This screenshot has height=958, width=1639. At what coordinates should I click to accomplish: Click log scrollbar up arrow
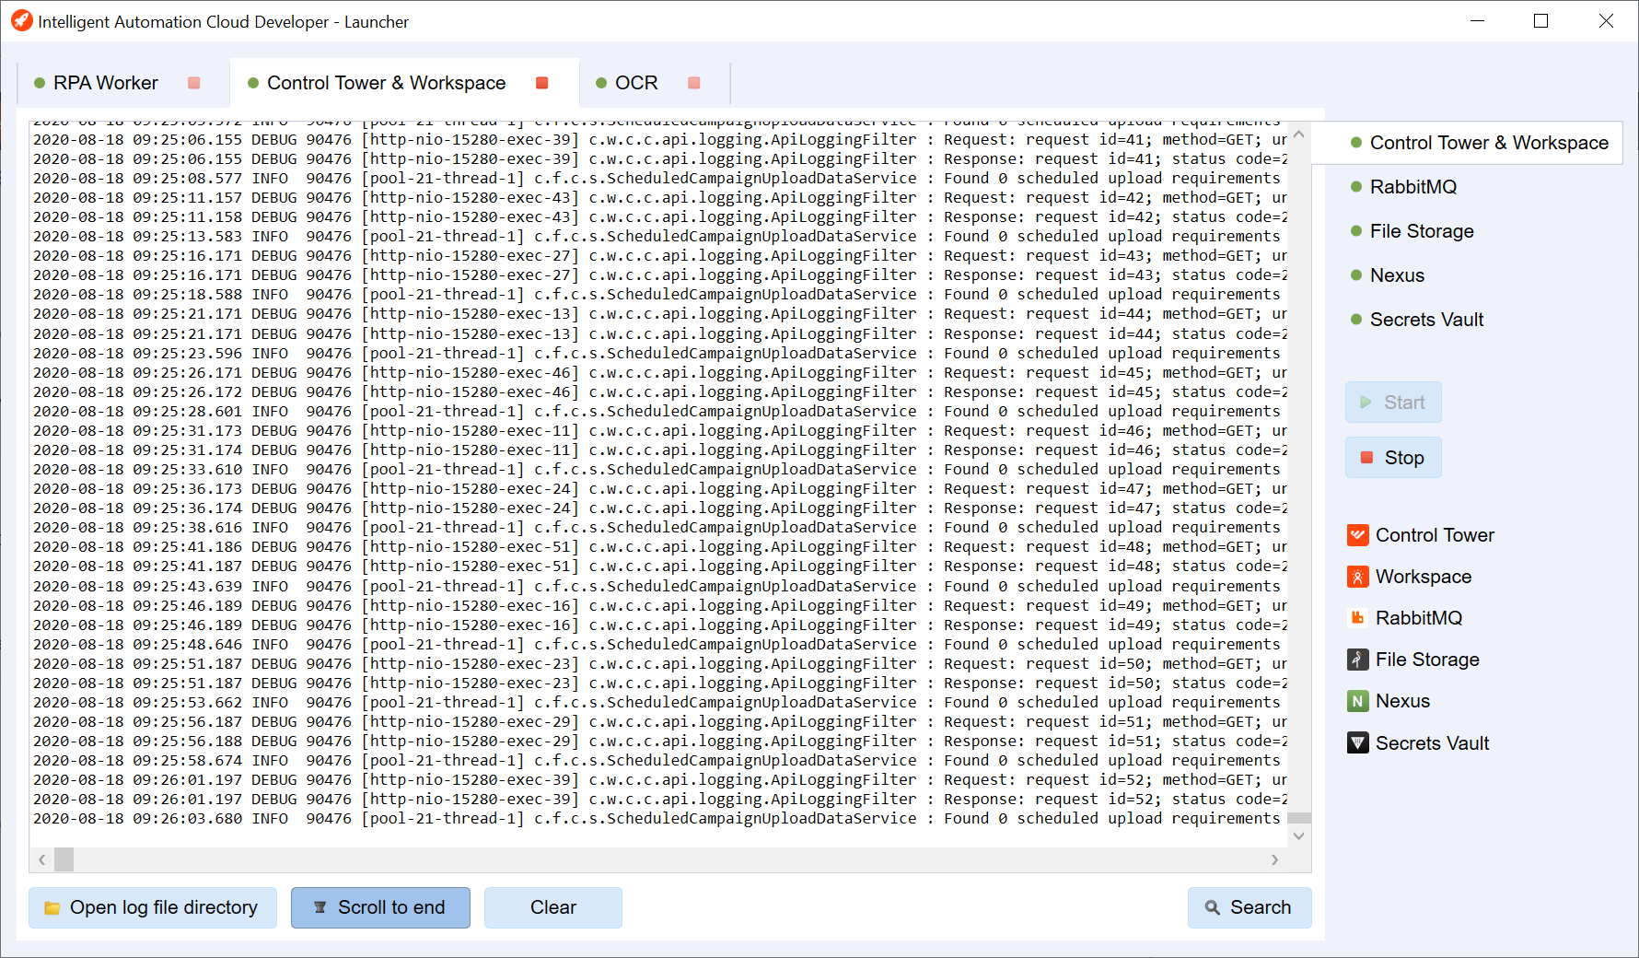point(1299,134)
